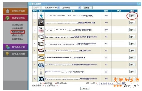Click the clipboard icon beside 店铺经营情况

[x=7, y=11]
